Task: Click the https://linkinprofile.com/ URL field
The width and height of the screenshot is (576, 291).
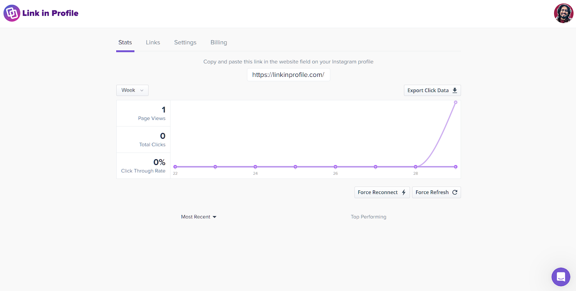Action: 288,75
